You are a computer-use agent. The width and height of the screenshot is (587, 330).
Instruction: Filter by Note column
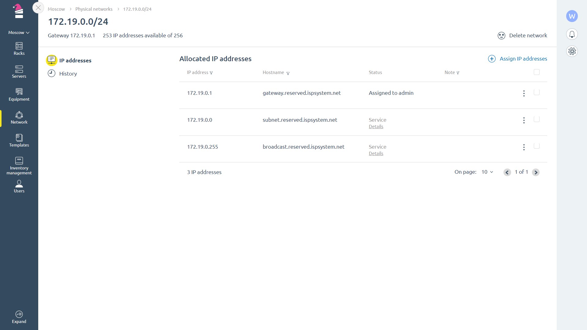pyautogui.click(x=458, y=73)
